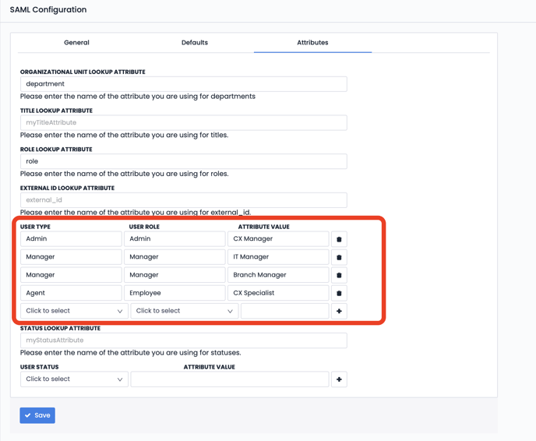Viewport: 536px width, 441px height.
Task: Focus the External ID Lookup Attribute field
Action: click(183, 200)
